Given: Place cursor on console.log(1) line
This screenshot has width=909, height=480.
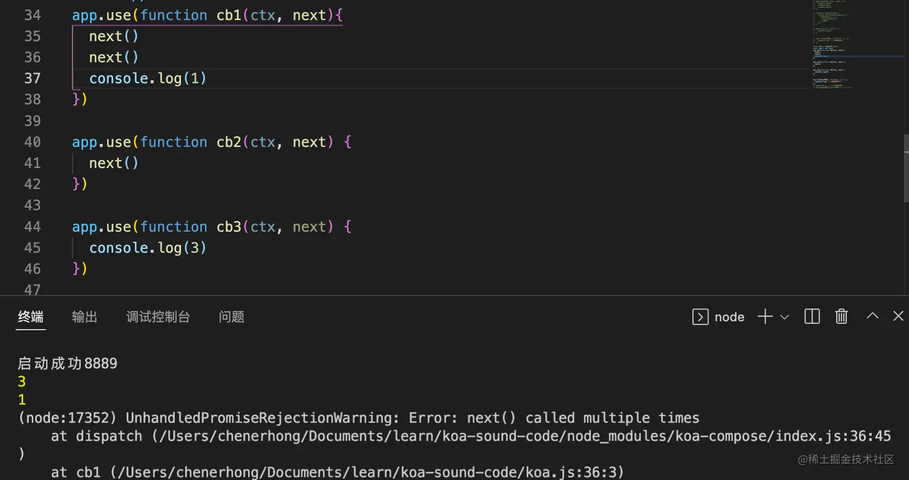Looking at the screenshot, I should click(x=148, y=78).
